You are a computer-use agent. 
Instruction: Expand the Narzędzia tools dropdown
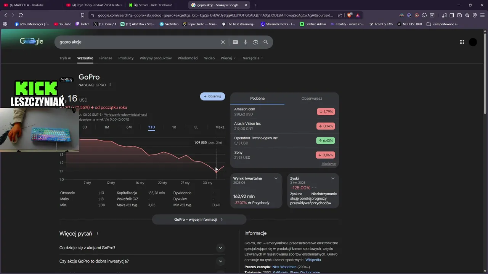(x=253, y=58)
